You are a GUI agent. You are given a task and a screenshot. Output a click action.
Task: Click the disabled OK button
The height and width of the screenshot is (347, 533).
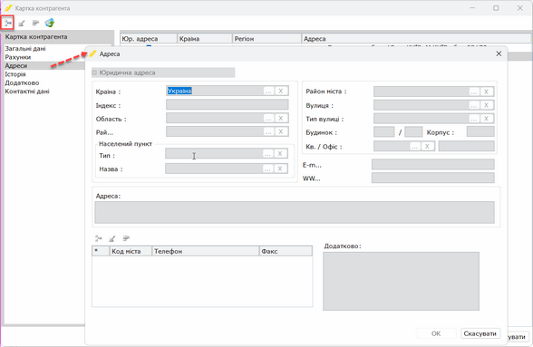(x=436, y=333)
